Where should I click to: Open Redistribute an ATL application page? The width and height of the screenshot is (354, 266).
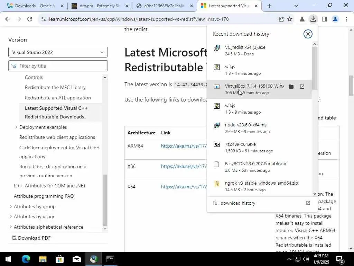(58, 98)
